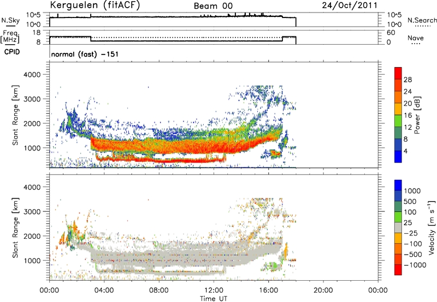Click the '28' tick on Power colorbar
The image size is (437, 302).
[408, 80]
